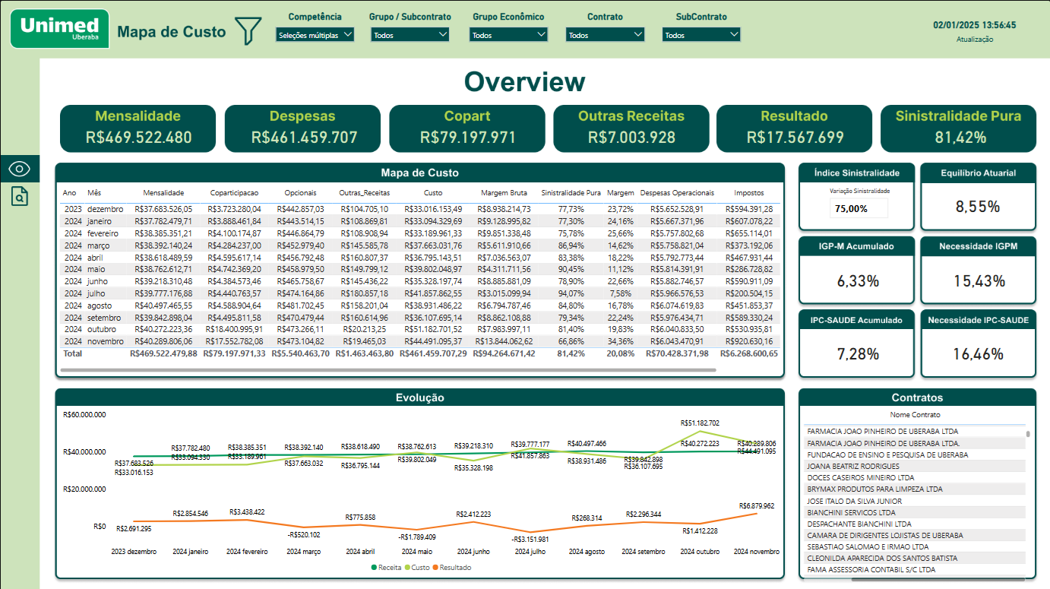Click the Necessidade IPC-SAUDE 16,46% card
This screenshot has width=1050, height=589.
click(x=978, y=344)
